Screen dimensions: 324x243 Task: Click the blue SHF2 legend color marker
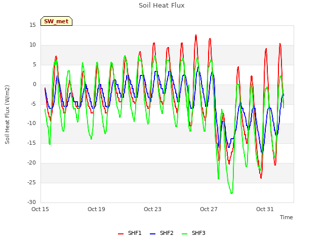pyautogui.click(x=152, y=234)
